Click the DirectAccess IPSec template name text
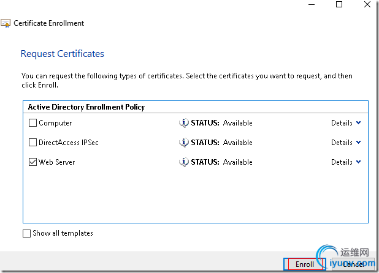 [x=68, y=143]
